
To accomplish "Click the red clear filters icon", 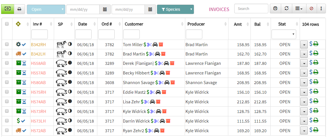I will [311, 8].
